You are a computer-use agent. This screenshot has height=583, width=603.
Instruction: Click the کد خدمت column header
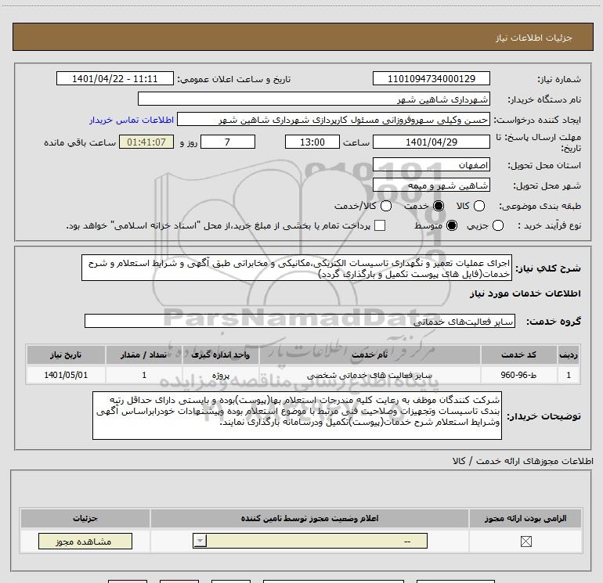(518, 354)
